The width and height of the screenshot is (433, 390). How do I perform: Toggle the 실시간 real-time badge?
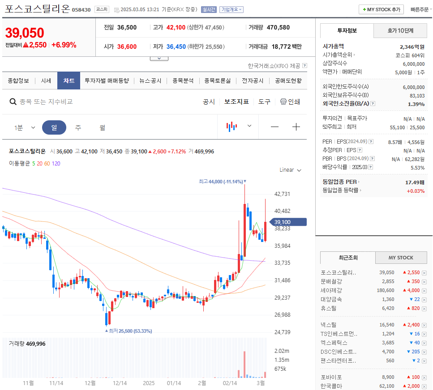click(209, 10)
